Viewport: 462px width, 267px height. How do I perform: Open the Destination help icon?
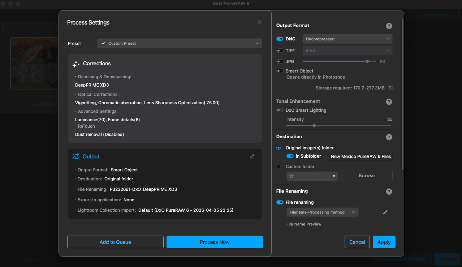coord(389,137)
